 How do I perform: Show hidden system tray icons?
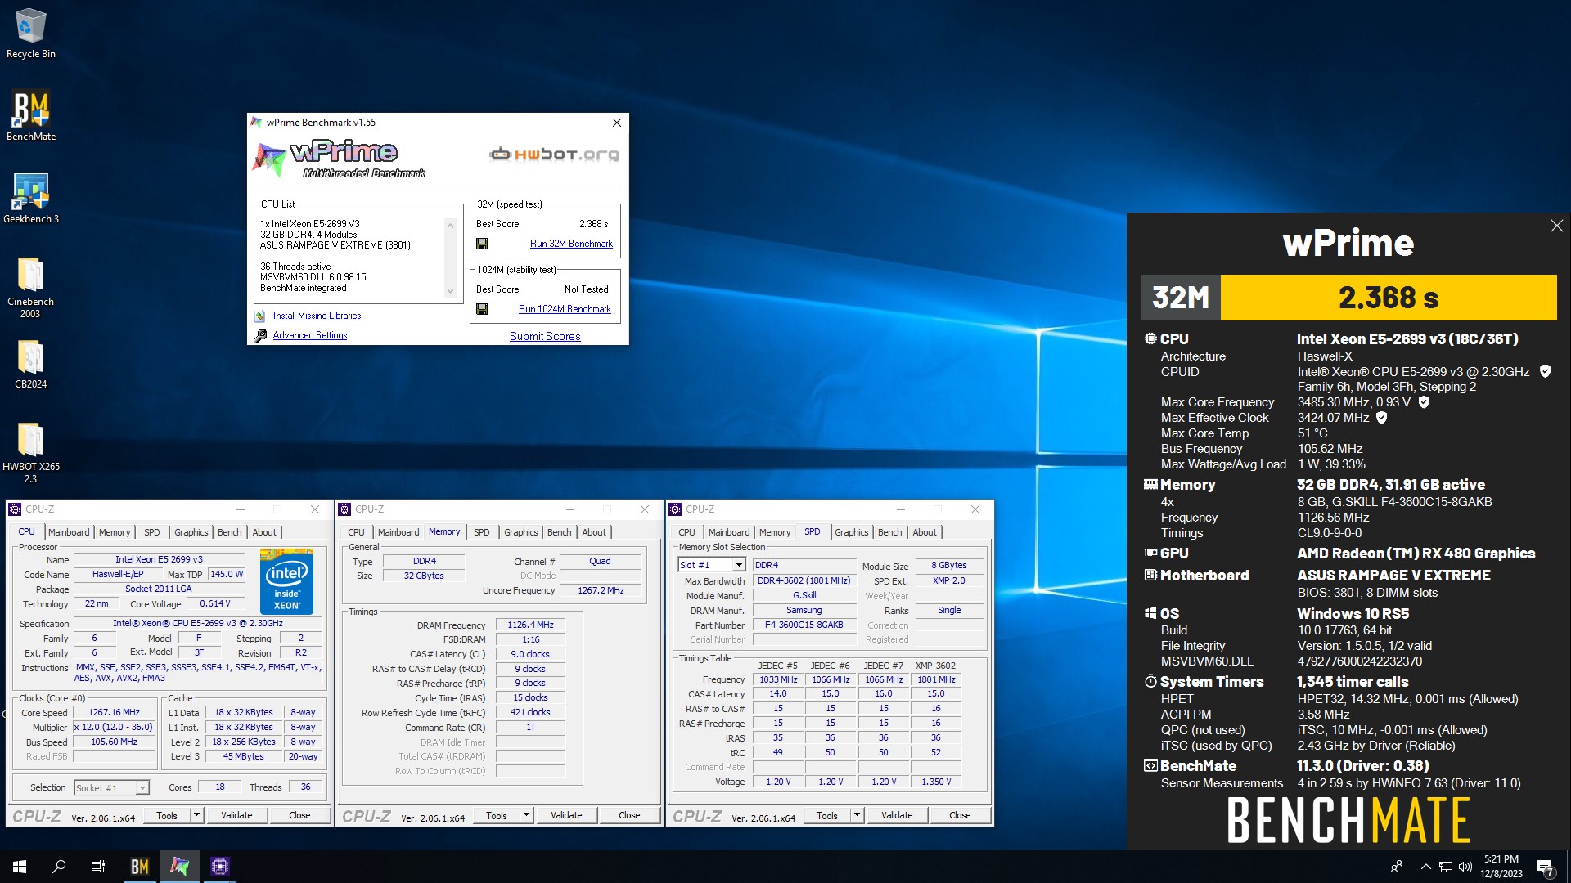tap(1426, 867)
